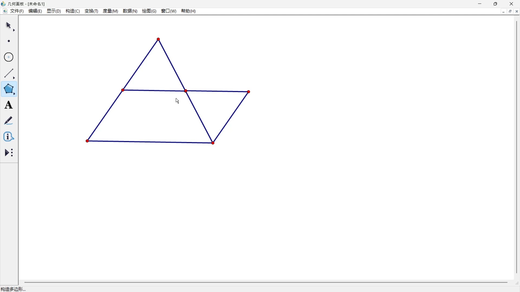Select the arrow selection tool
This screenshot has width=520, height=292.
(9, 26)
